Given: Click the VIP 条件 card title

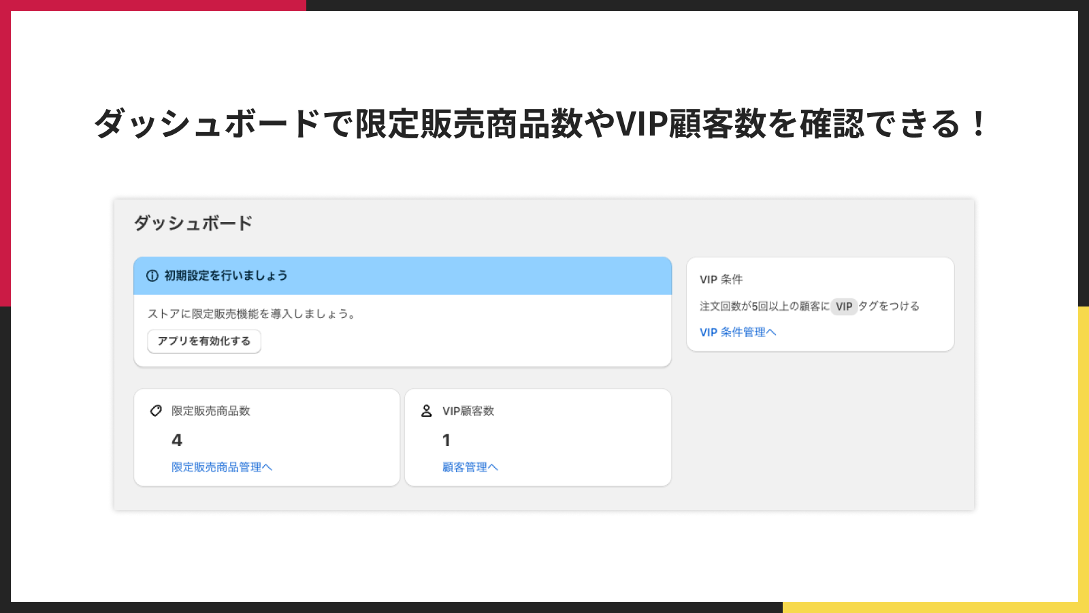Looking at the screenshot, I should tap(723, 279).
